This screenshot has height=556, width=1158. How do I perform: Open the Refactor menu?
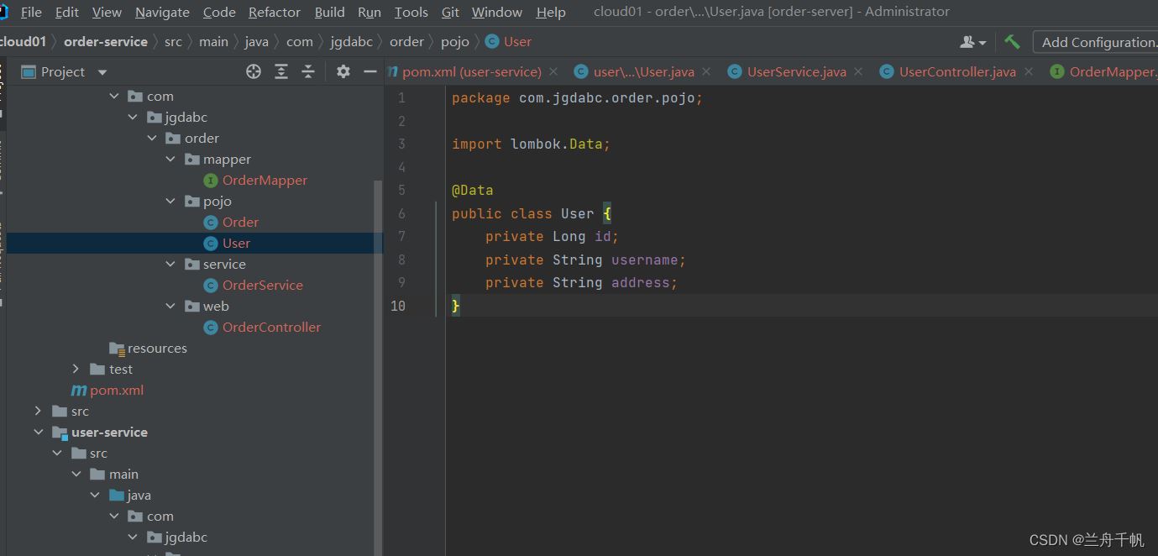pos(275,12)
